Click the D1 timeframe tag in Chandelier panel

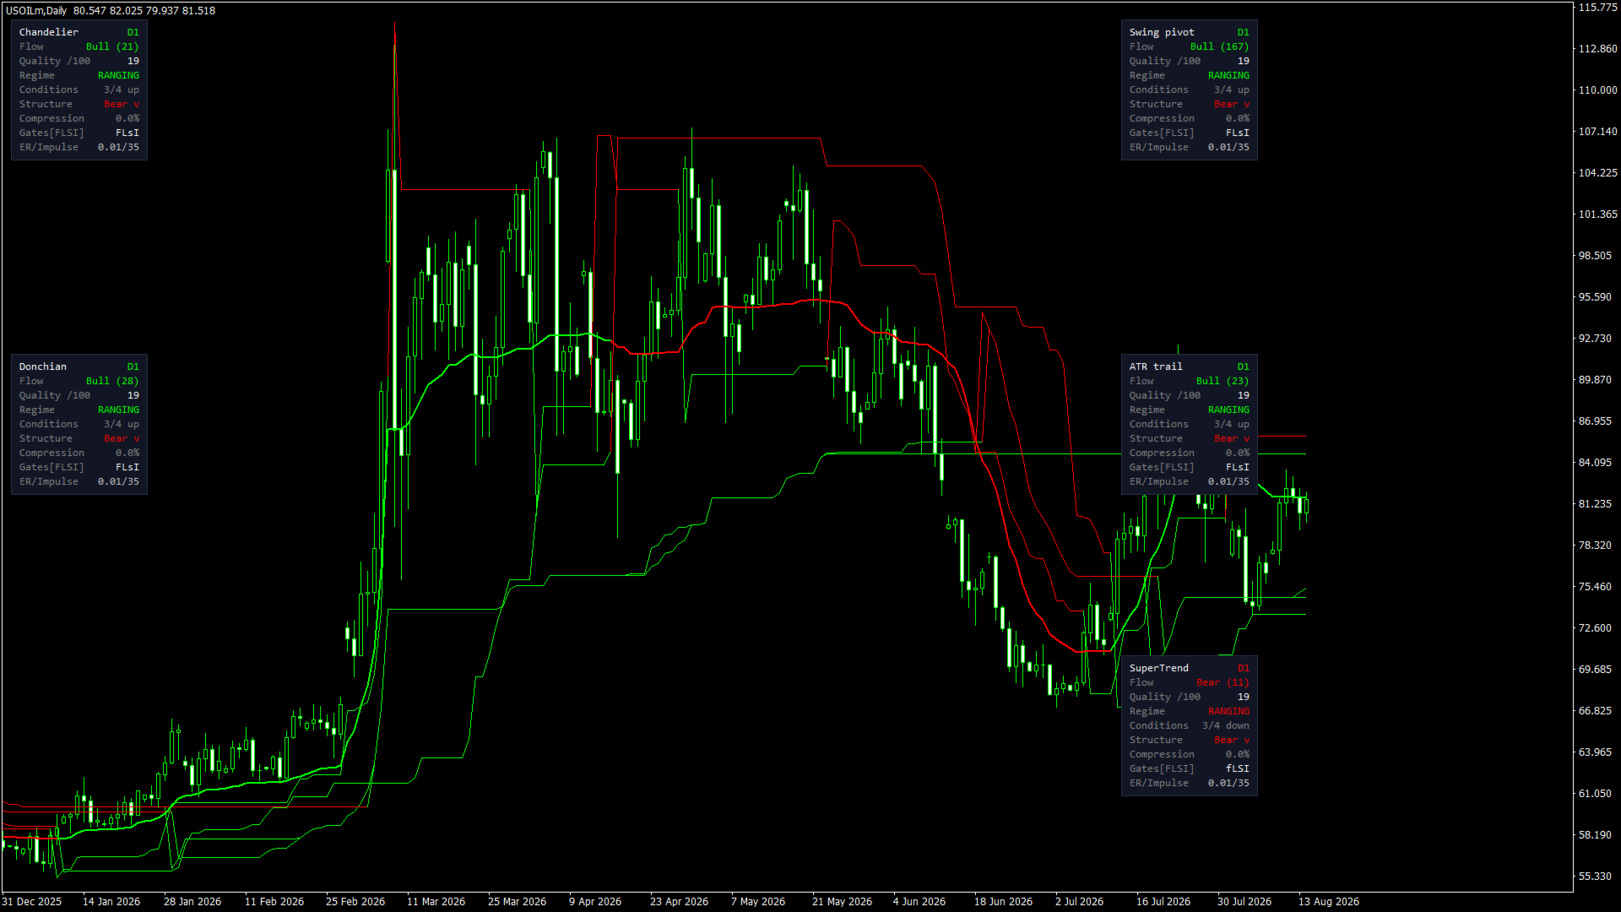click(x=133, y=32)
